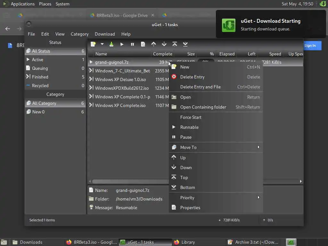Choose Open in the context menu

pos(216,97)
